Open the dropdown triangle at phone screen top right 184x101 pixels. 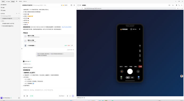(x=139, y=29)
